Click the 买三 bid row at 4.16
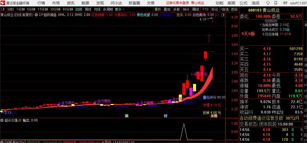 [x=271, y=59]
